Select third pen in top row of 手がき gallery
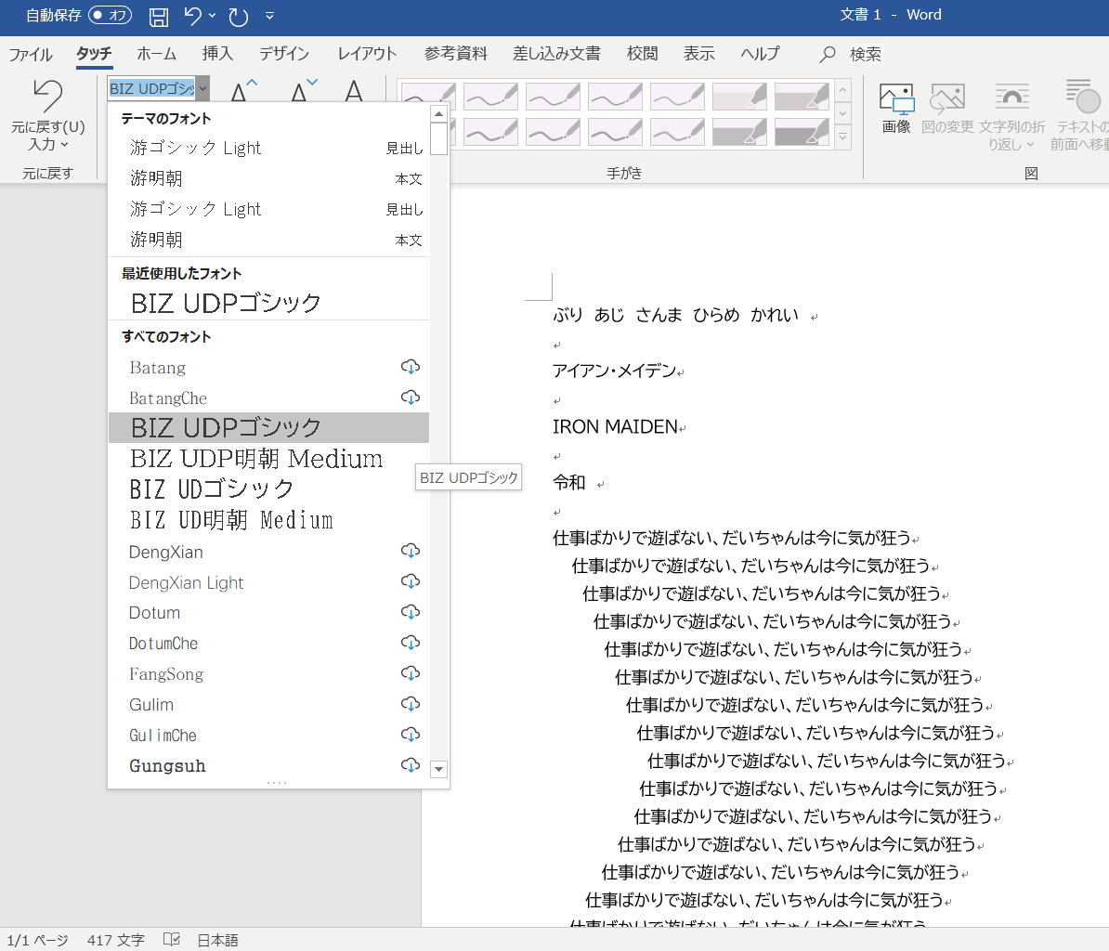 [x=553, y=97]
